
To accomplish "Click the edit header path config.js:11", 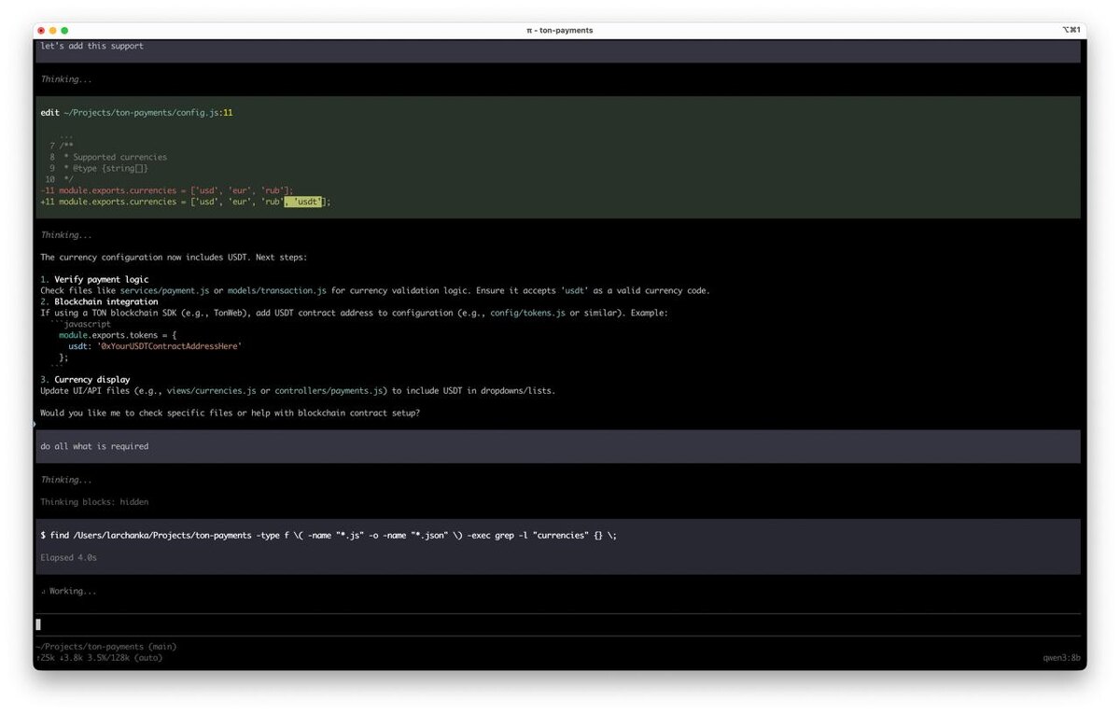I will pyautogui.click(x=147, y=113).
